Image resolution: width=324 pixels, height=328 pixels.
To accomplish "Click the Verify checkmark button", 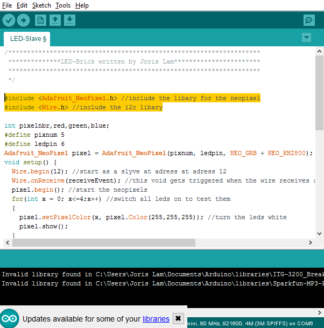I will point(9,20).
